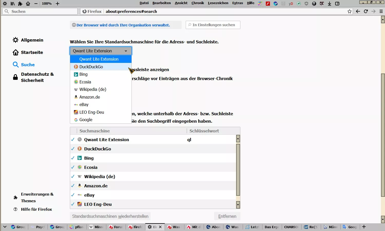The width and height of the screenshot is (385, 231).
Task: Open the organisation managed browser notice link
Action: 123,25
